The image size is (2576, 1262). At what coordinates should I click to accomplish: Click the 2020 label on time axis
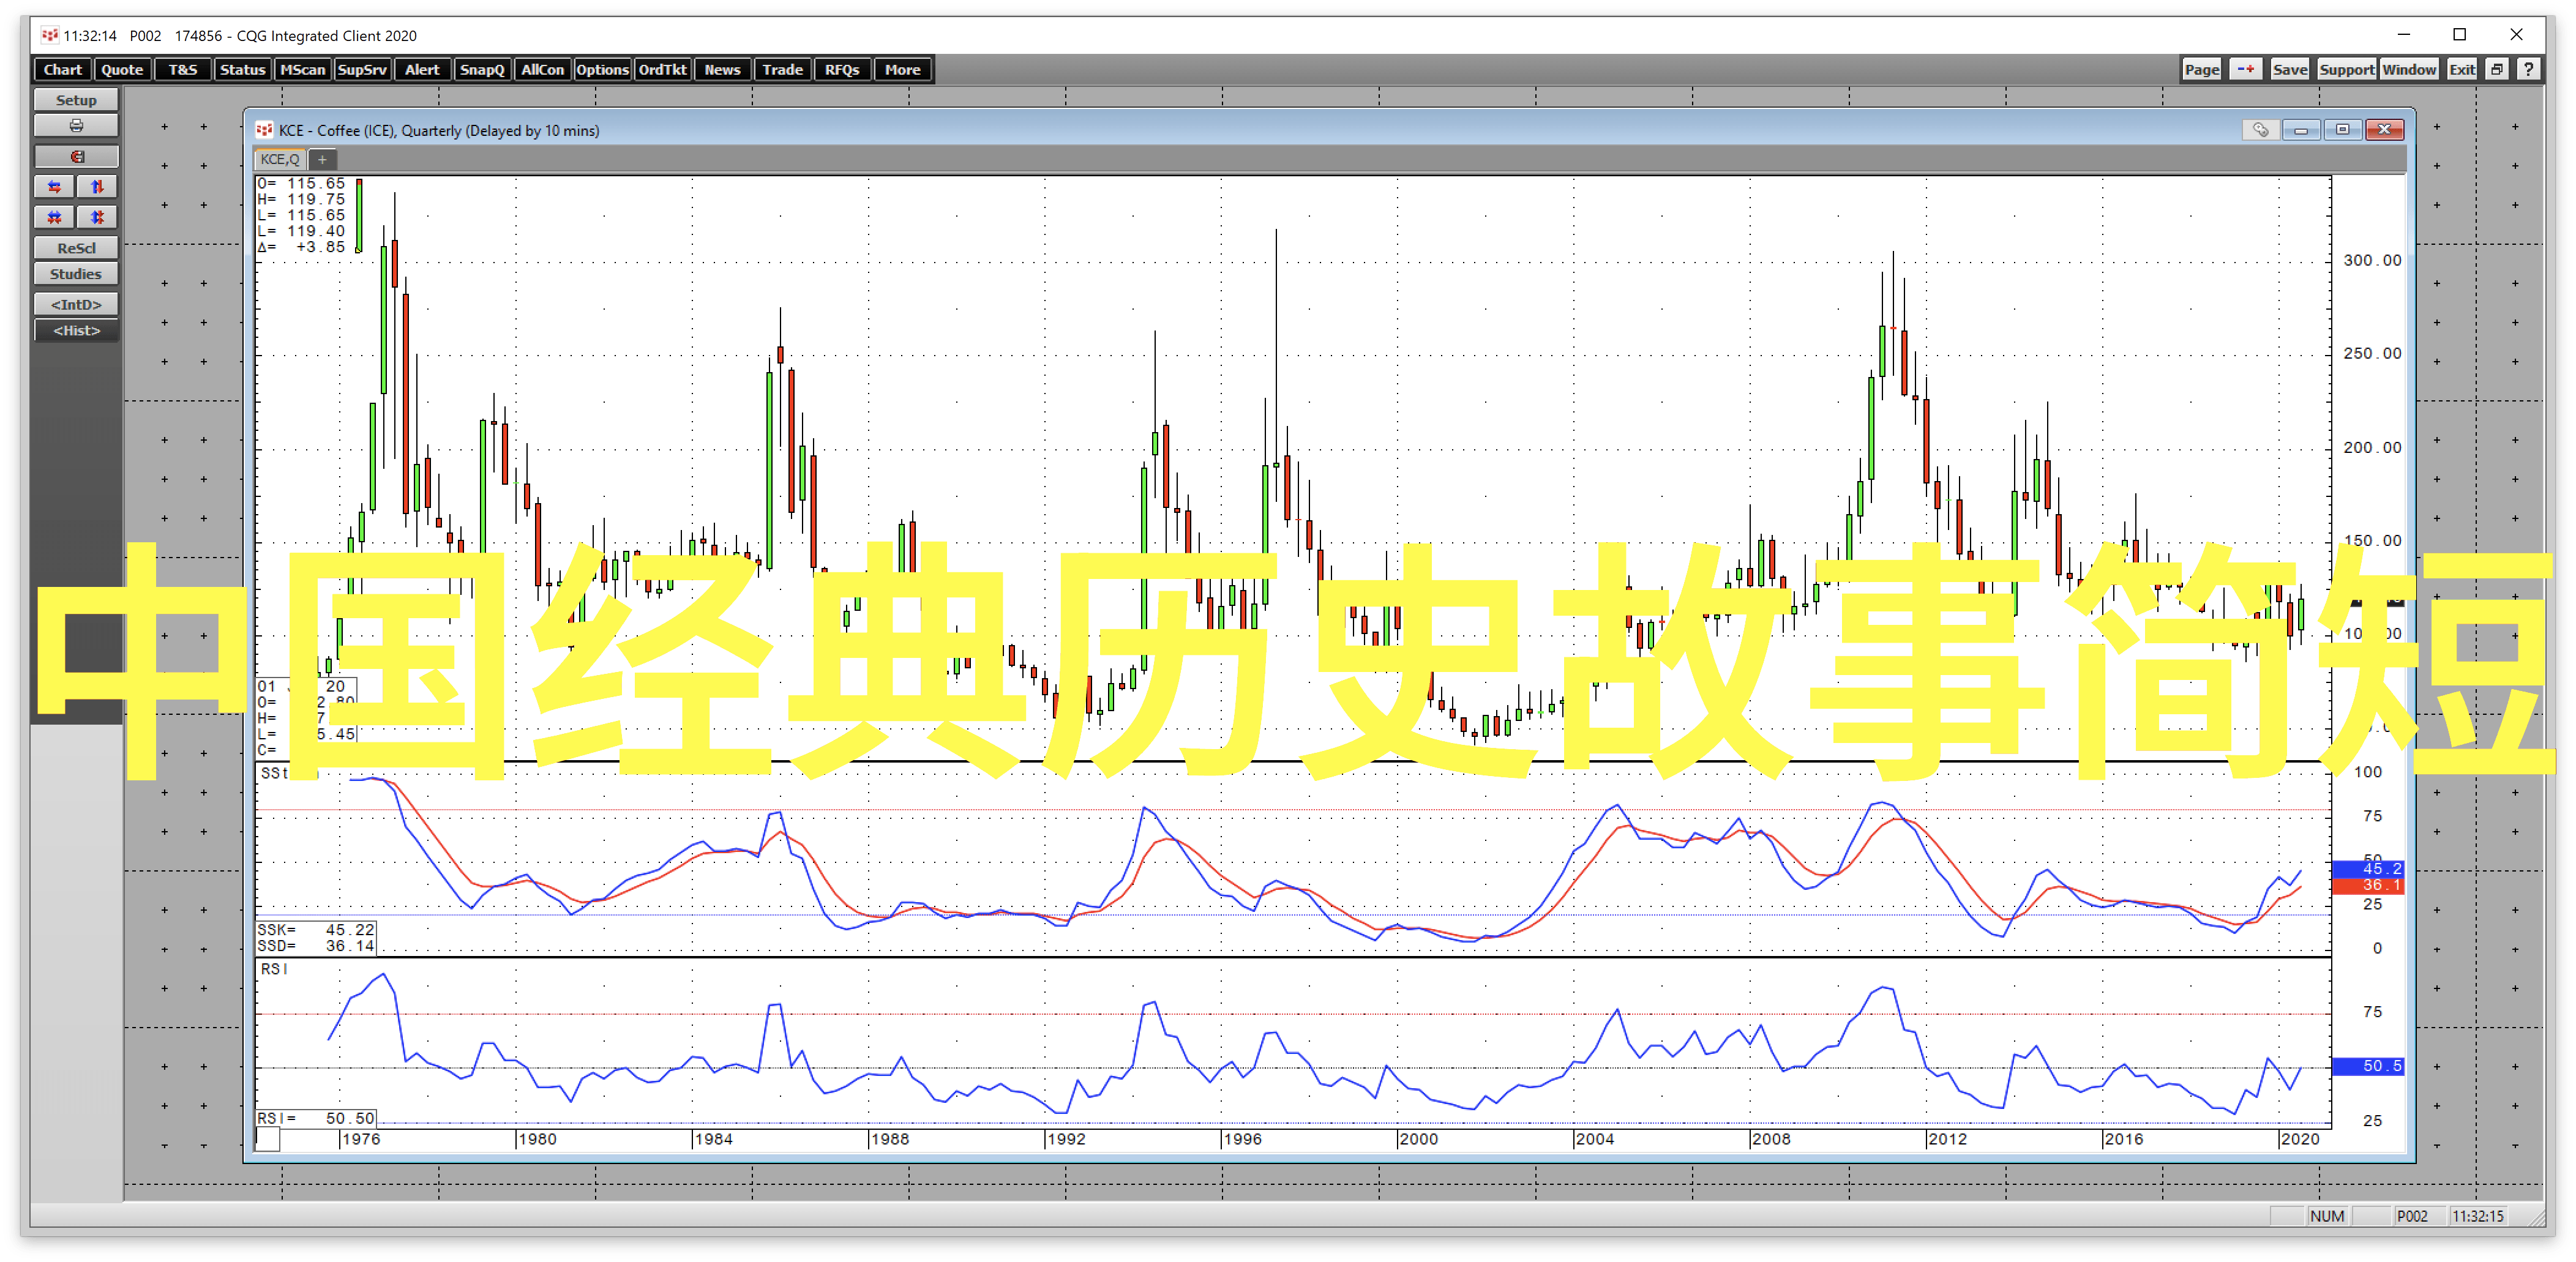click(x=2300, y=1139)
